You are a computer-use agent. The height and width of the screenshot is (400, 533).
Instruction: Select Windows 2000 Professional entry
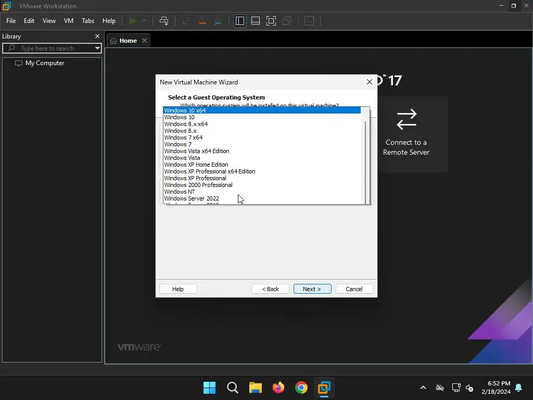tap(262, 185)
